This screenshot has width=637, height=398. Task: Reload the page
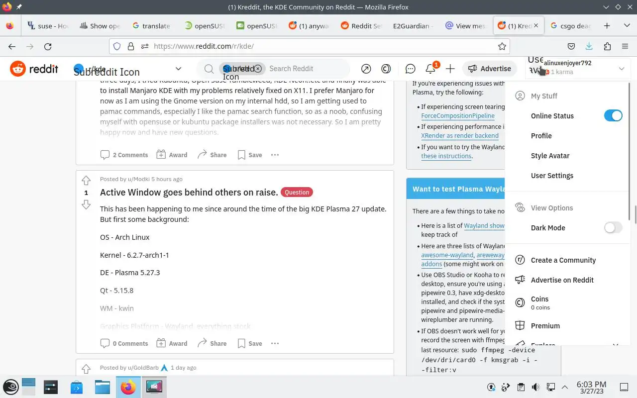point(48,46)
